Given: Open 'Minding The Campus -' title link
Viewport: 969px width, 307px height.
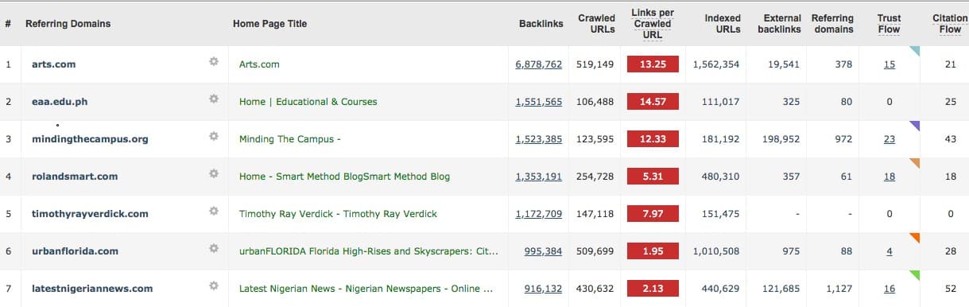Looking at the screenshot, I should click(x=290, y=139).
